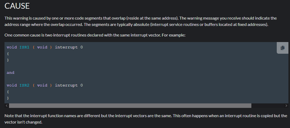The height and width of the screenshot is (128, 290).
Task: Click the copy code icon
Action: [x=282, y=48]
